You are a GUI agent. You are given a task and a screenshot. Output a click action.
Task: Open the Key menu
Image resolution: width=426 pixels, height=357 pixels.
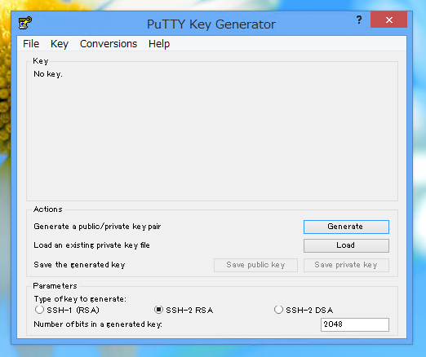pos(60,44)
